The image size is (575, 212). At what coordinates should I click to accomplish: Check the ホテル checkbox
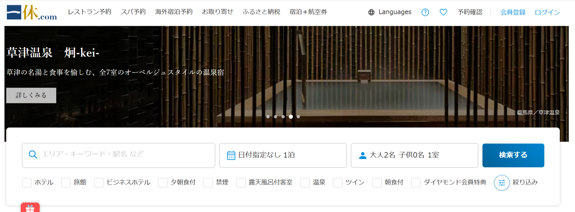tap(27, 183)
